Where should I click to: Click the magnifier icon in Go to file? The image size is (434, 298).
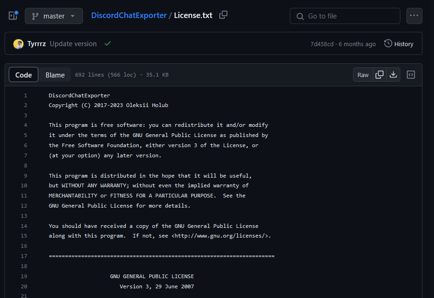(x=300, y=16)
